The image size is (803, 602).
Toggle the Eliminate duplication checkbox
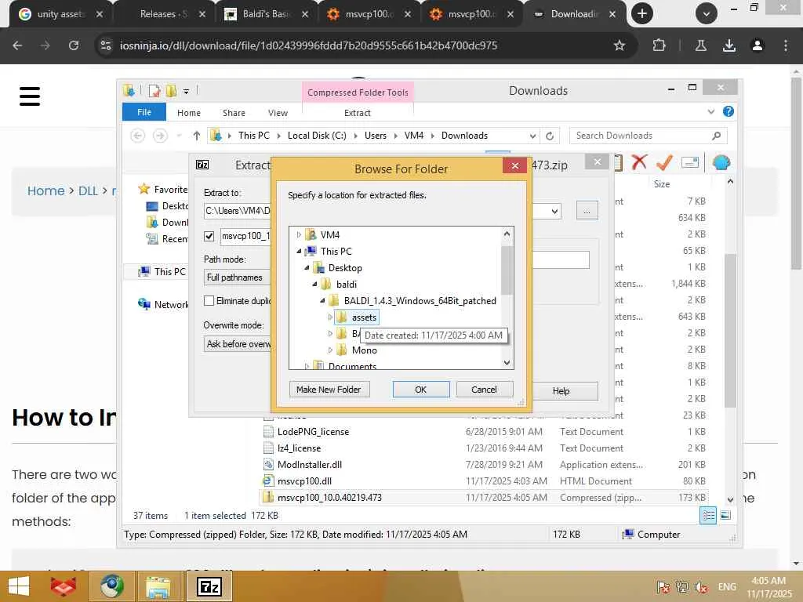(209, 301)
